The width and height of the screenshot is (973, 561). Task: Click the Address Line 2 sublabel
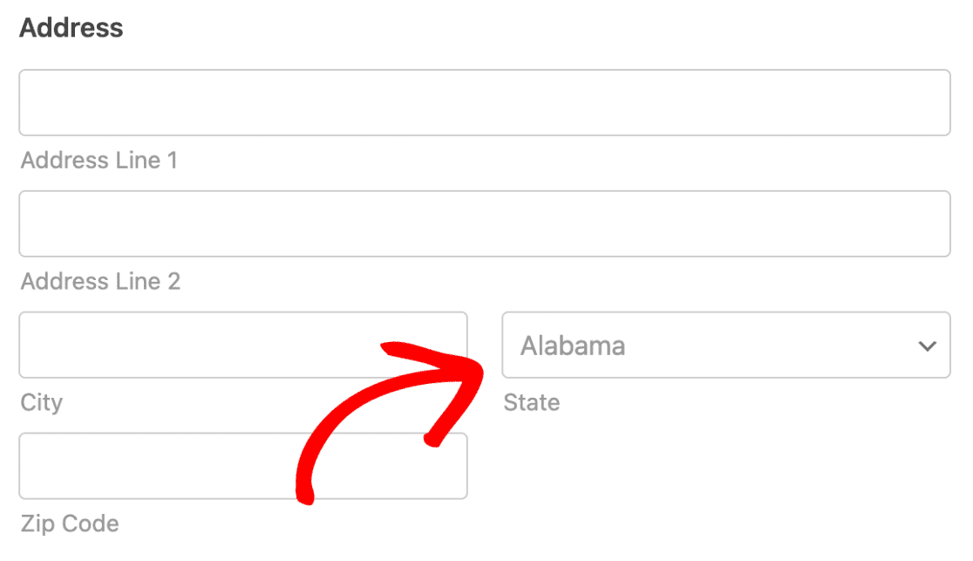coord(100,282)
